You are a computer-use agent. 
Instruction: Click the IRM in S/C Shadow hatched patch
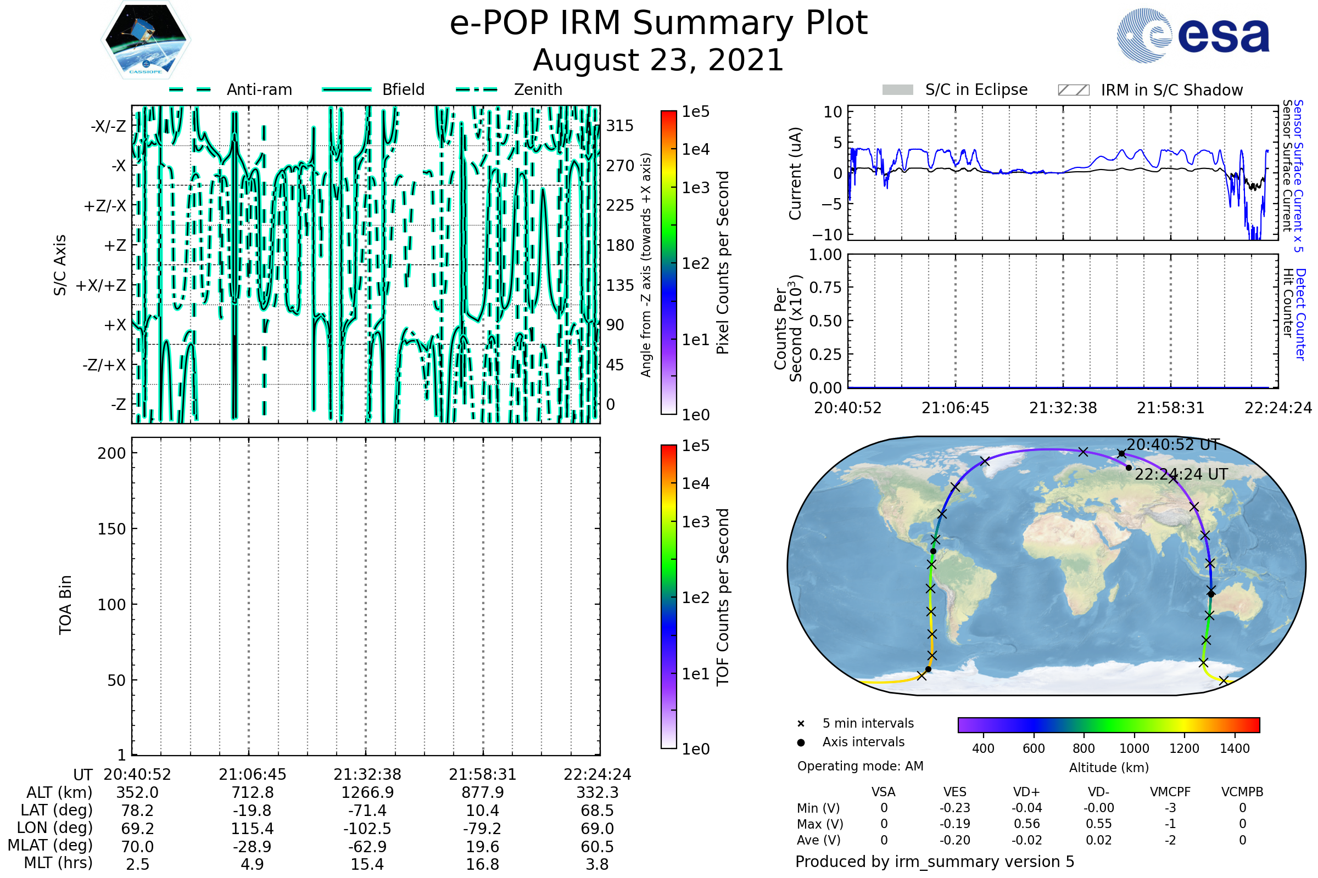coord(1073,90)
